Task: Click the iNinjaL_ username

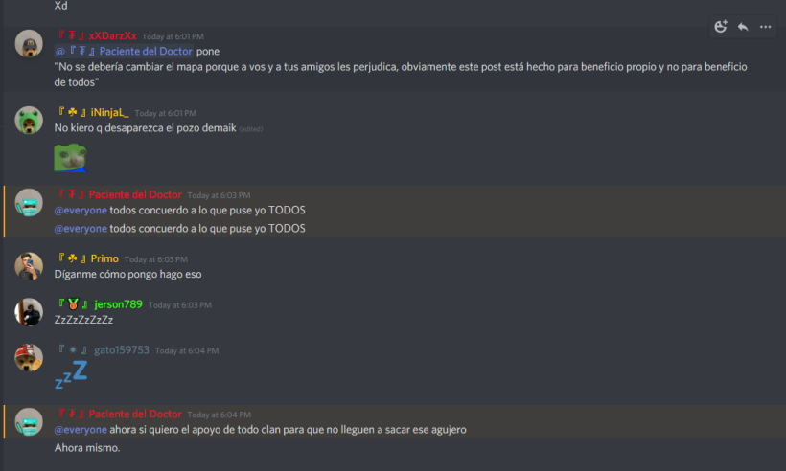Action: click(x=109, y=113)
